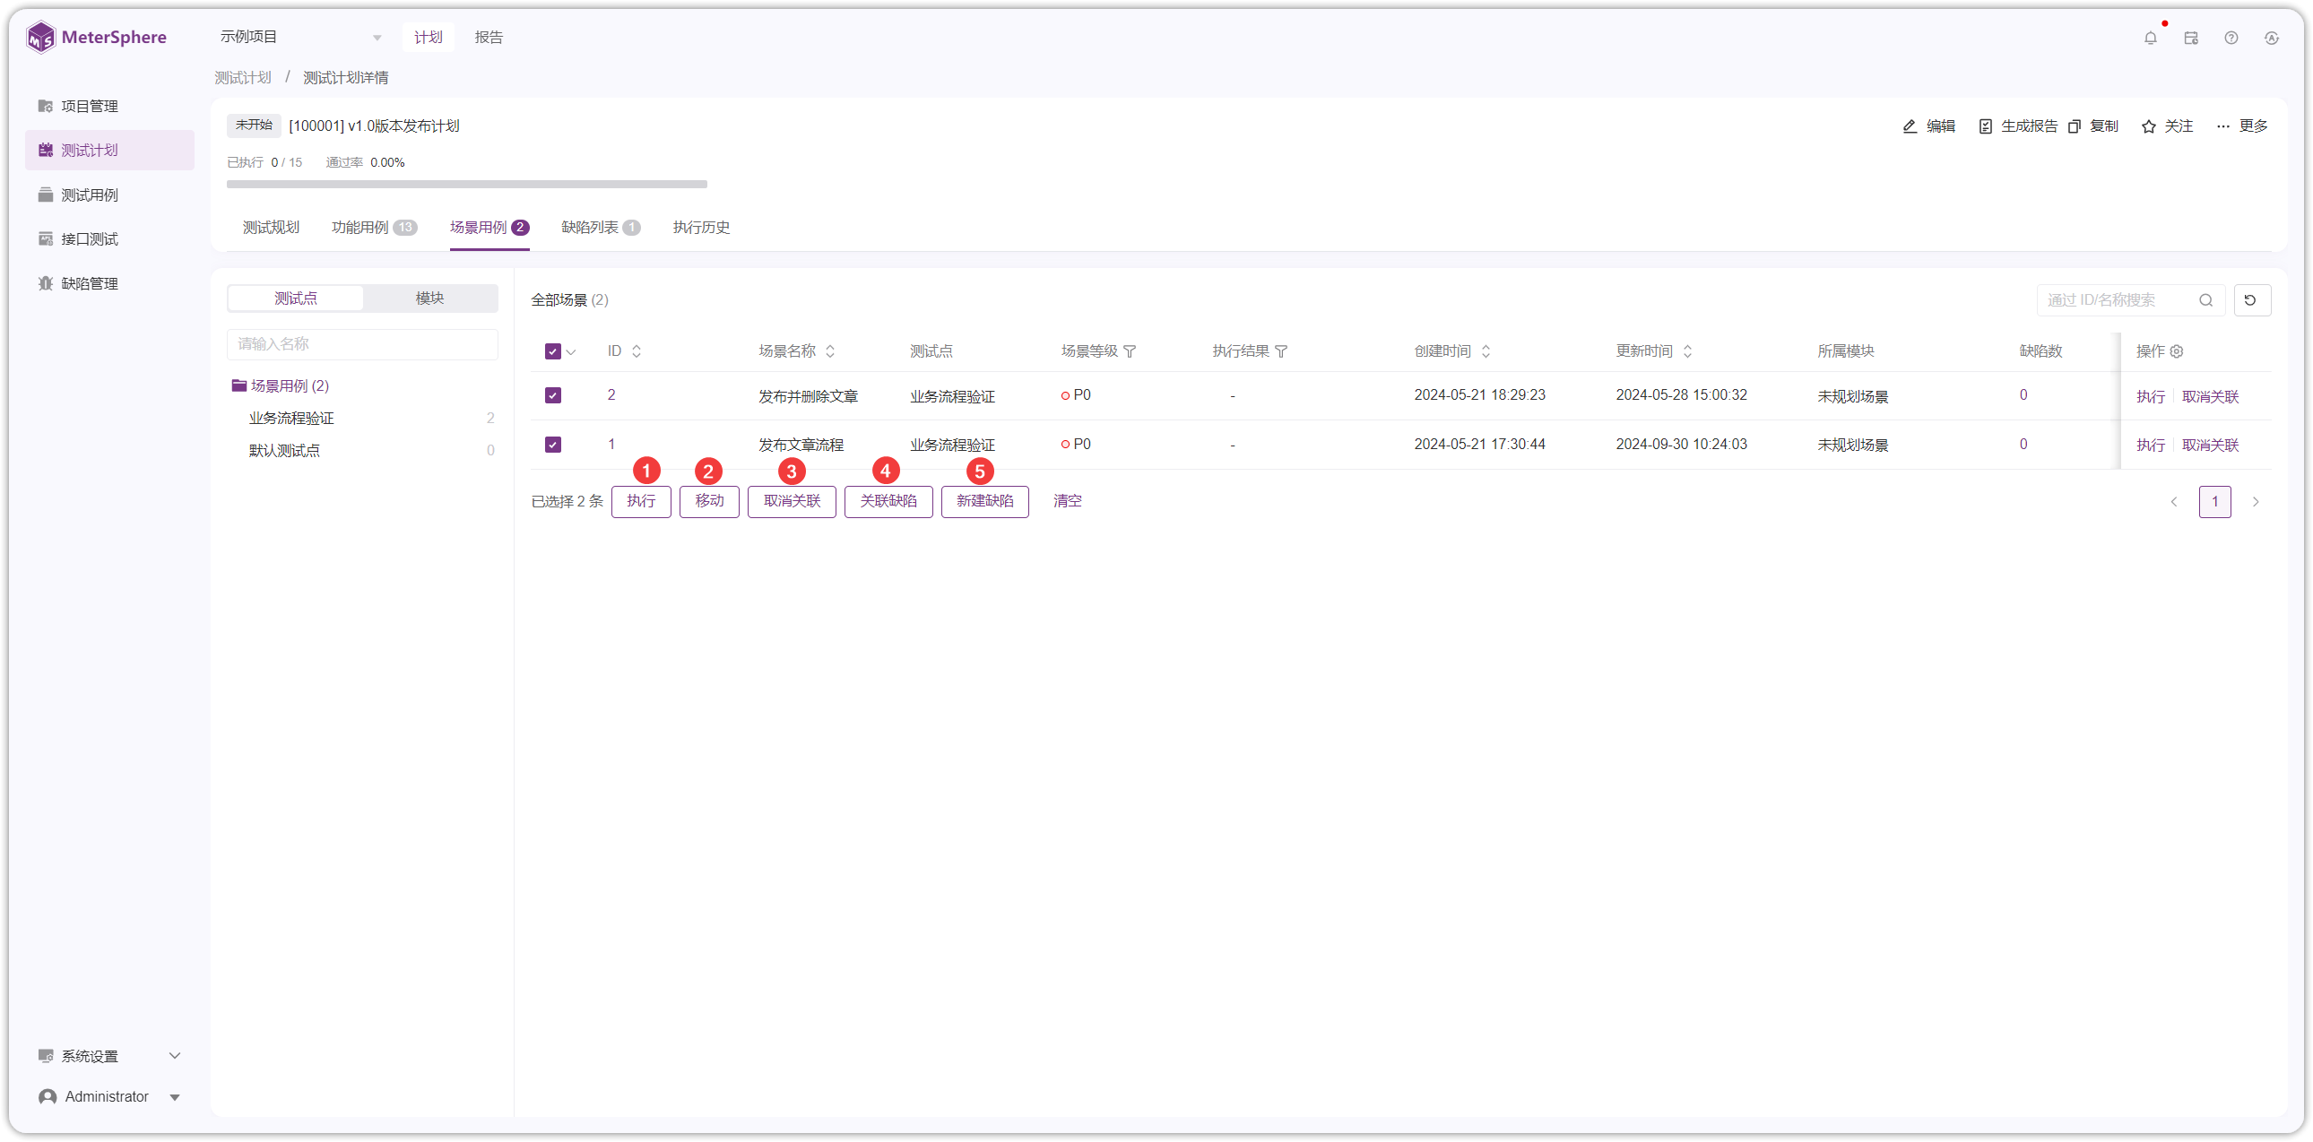Open the 执行历史 tab
This screenshot has height=1142, width=2313.
coord(701,227)
